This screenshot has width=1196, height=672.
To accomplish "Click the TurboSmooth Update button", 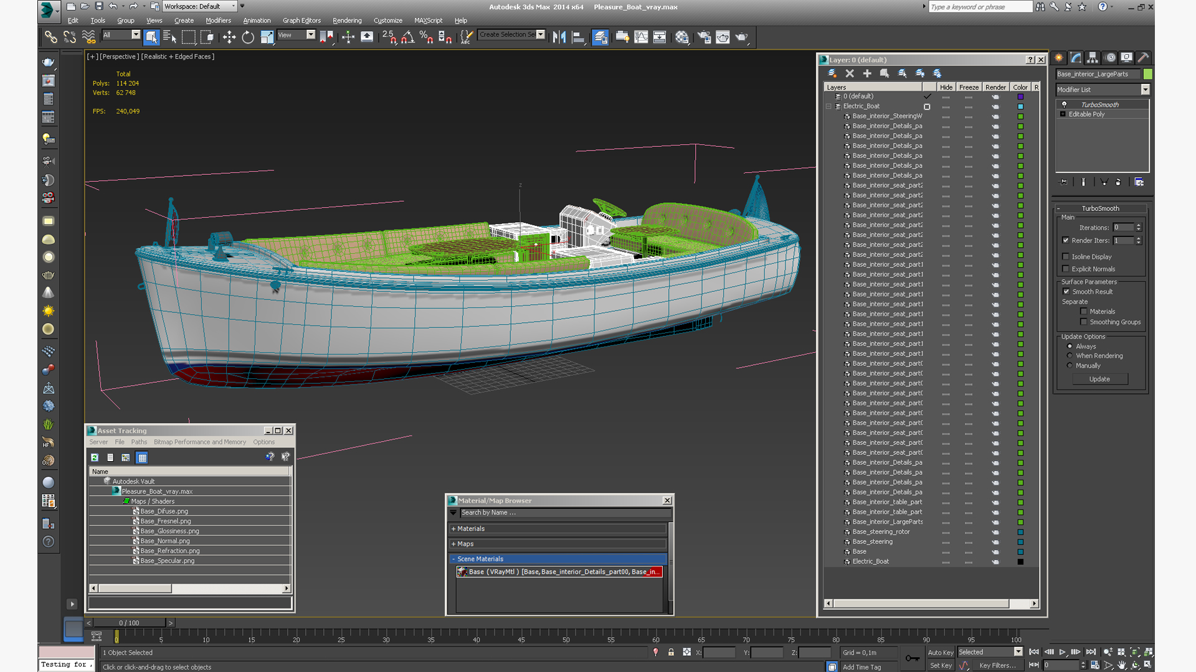I will pyautogui.click(x=1099, y=379).
